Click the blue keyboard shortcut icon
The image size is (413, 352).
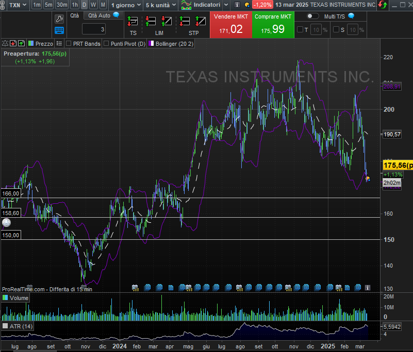click(59, 30)
